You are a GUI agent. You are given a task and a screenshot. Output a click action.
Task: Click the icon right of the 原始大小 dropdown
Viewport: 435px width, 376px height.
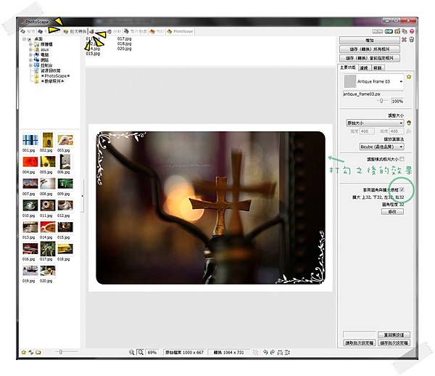click(x=409, y=123)
